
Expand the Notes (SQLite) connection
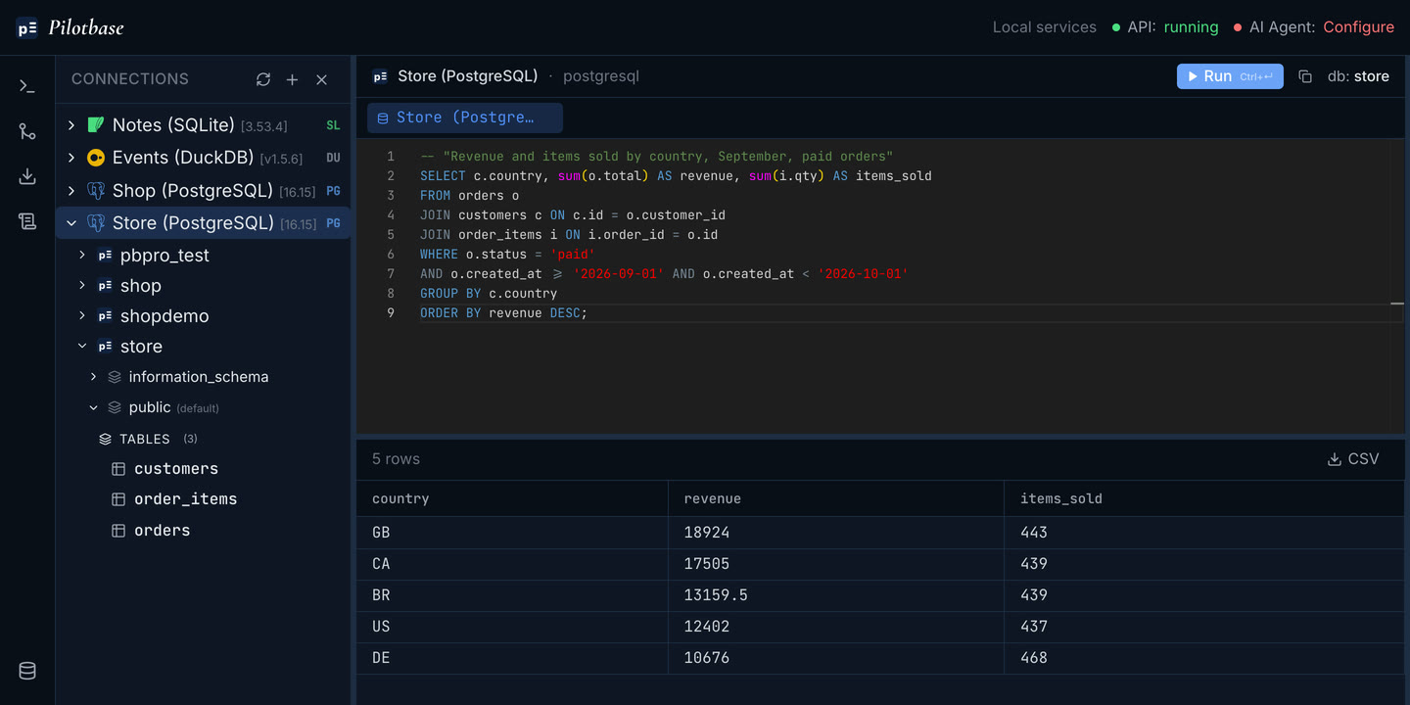[x=71, y=125]
